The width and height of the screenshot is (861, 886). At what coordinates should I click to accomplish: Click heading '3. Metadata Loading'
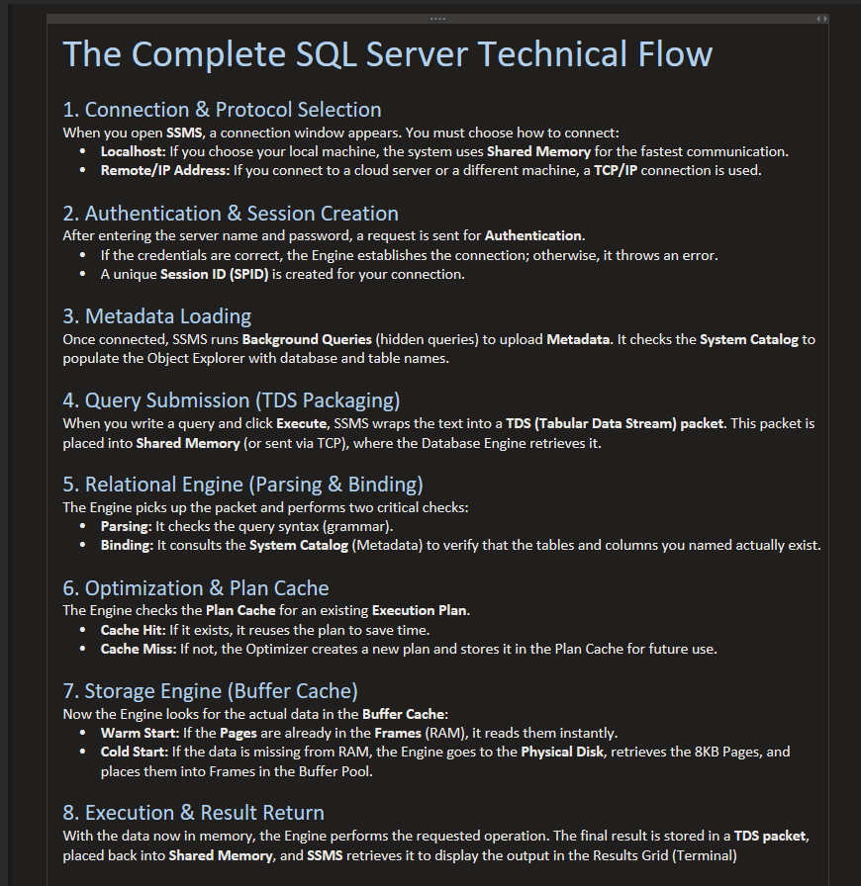coord(156,316)
